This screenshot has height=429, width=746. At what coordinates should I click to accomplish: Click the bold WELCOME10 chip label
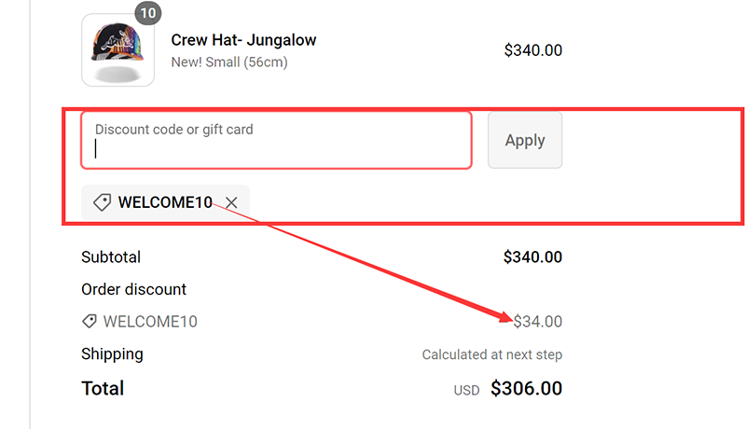point(165,202)
